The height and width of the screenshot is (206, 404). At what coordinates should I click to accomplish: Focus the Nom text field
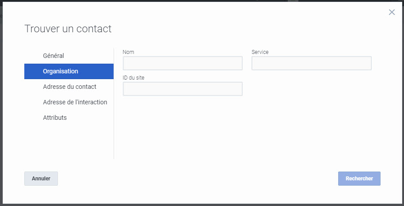pos(183,63)
